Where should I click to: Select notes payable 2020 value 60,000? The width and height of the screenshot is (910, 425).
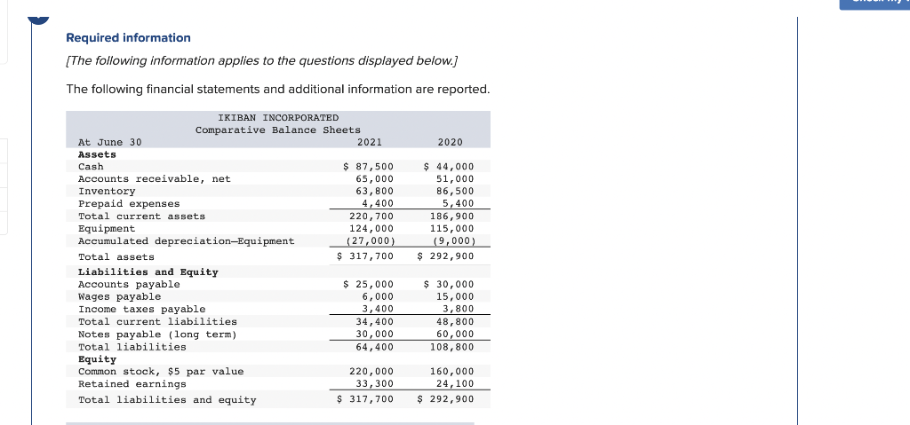pos(455,334)
